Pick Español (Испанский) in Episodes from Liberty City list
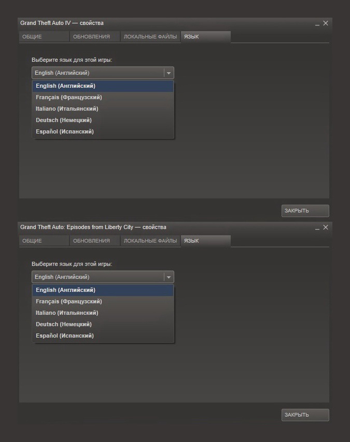 tap(103, 336)
